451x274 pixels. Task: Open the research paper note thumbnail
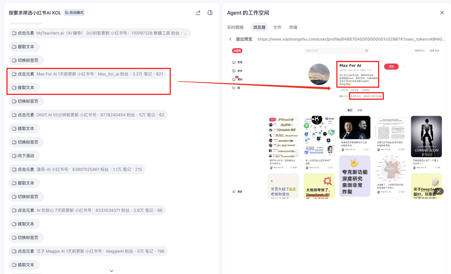pos(390,128)
